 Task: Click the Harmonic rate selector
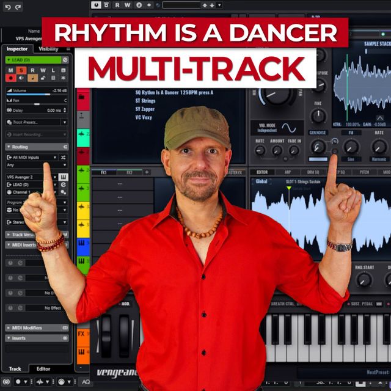[379, 159]
